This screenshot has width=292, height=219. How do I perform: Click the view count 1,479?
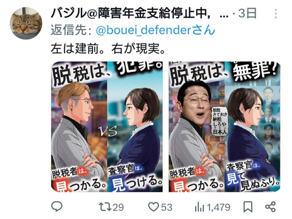pos(218,207)
